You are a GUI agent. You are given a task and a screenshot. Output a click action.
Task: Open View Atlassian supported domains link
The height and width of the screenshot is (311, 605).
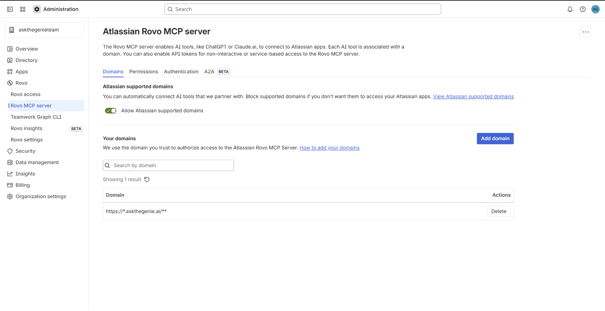click(x=473, y=96)
